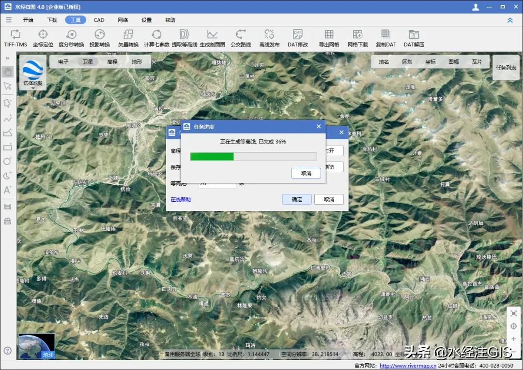523x370 pixels.
Task: Expand the left sidebar with the double arrow
Action: [x=7, y=58]
